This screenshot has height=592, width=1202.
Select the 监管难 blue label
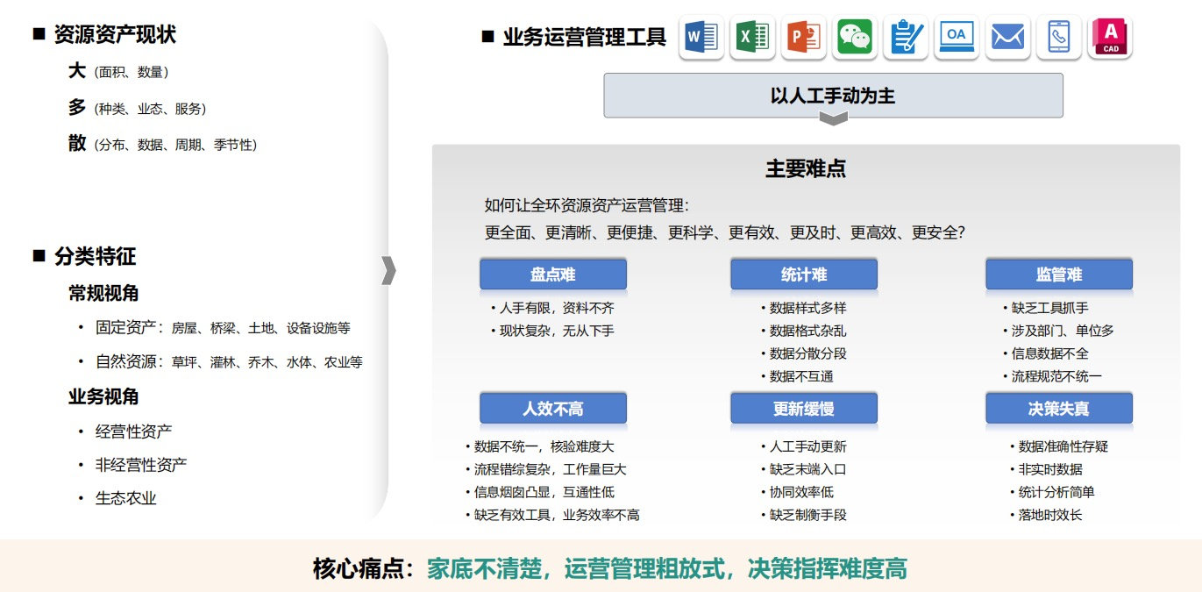click(1058, 275)
